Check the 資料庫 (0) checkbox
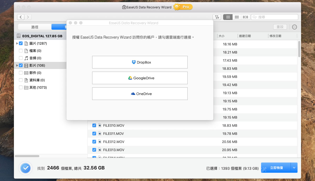 pos(21,80)
